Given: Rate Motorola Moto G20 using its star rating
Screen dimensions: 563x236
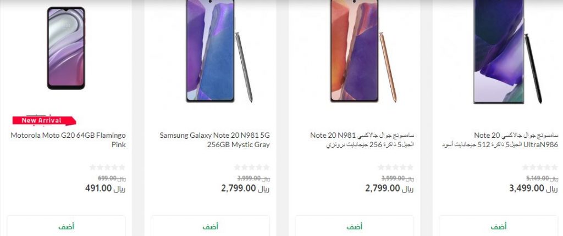Looking at the screenshot, I should click(108, 167).
